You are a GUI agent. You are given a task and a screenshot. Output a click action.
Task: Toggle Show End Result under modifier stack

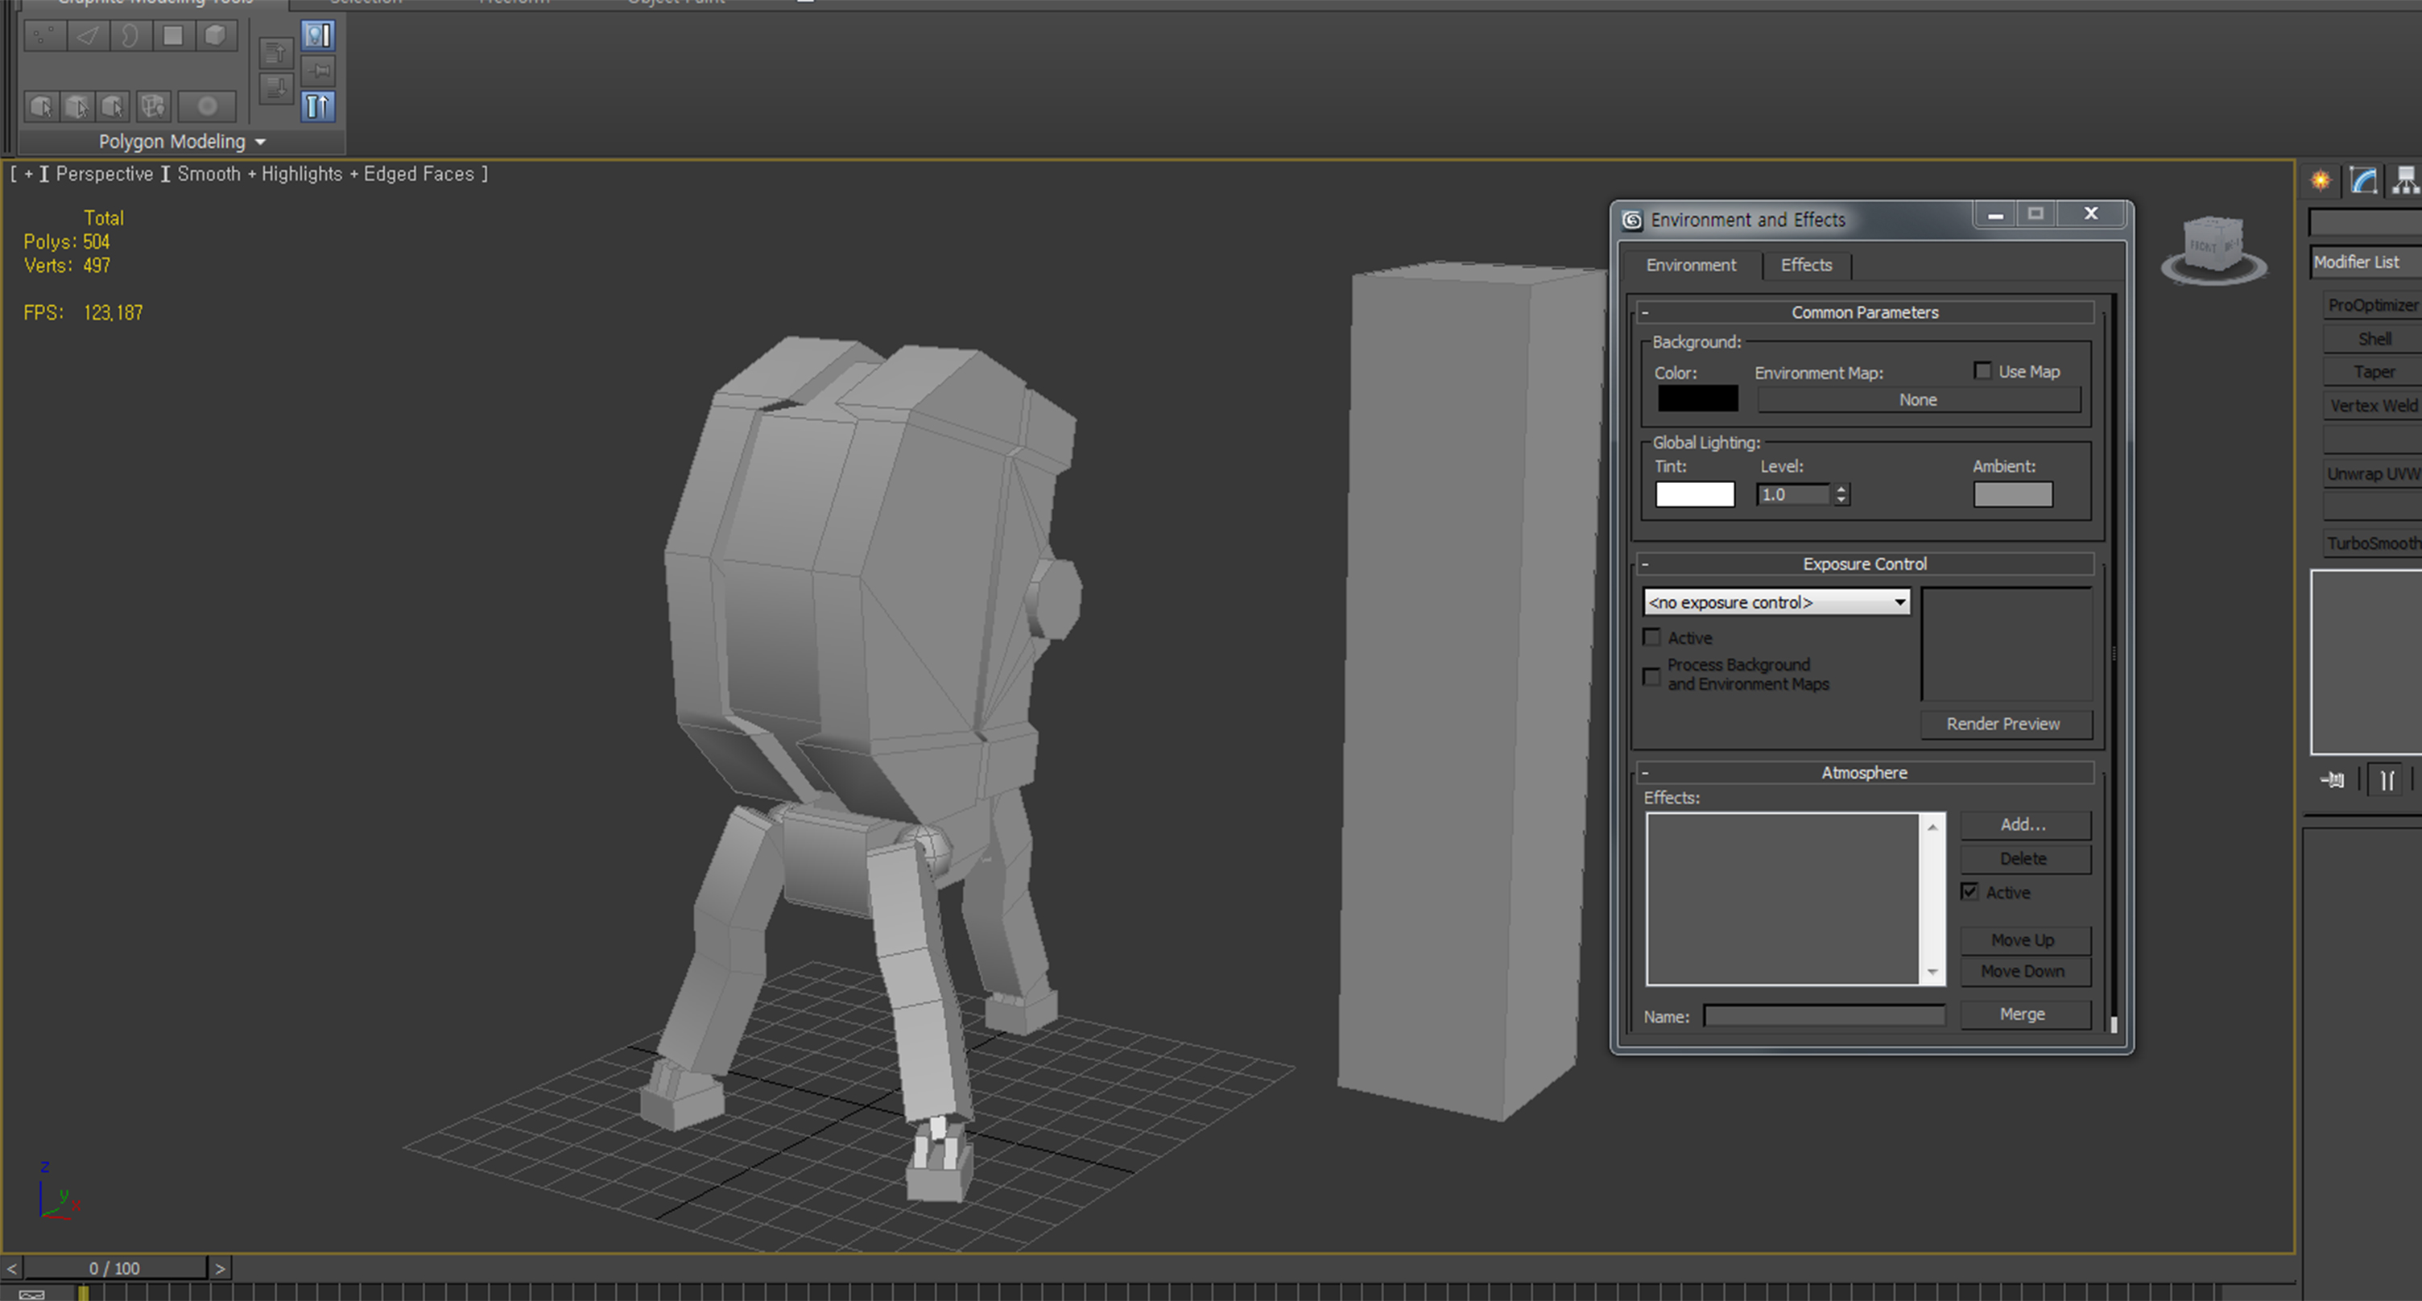tap(2387, 779)
